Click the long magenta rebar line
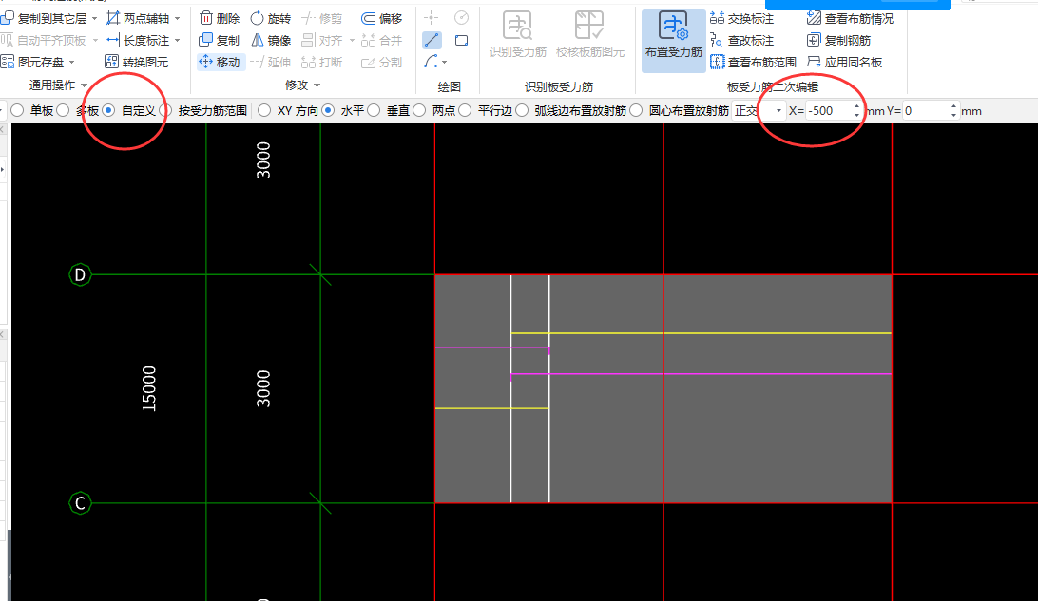 point(702,374)
